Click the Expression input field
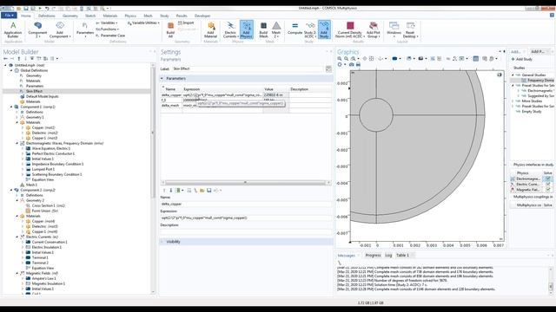 [246, 218]
